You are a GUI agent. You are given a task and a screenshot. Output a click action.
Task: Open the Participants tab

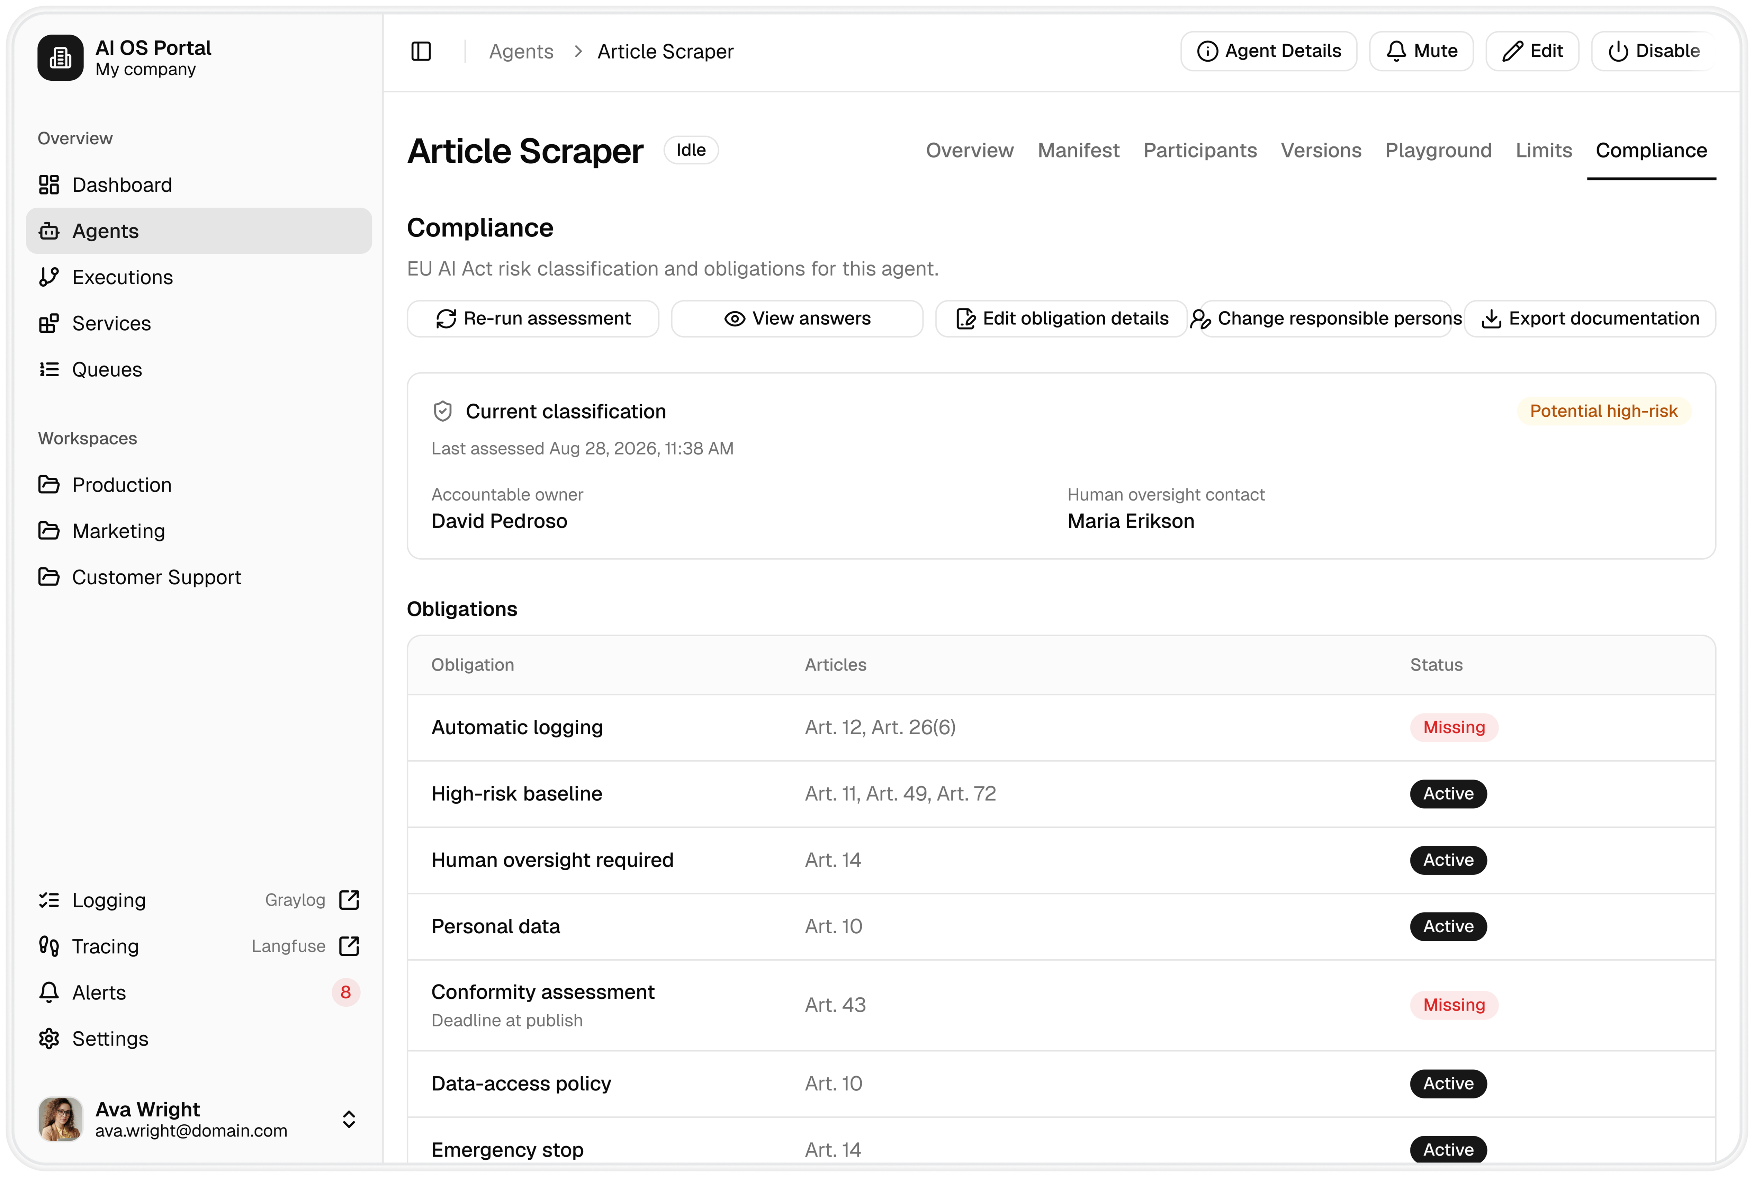click(x=1199, y=150)
